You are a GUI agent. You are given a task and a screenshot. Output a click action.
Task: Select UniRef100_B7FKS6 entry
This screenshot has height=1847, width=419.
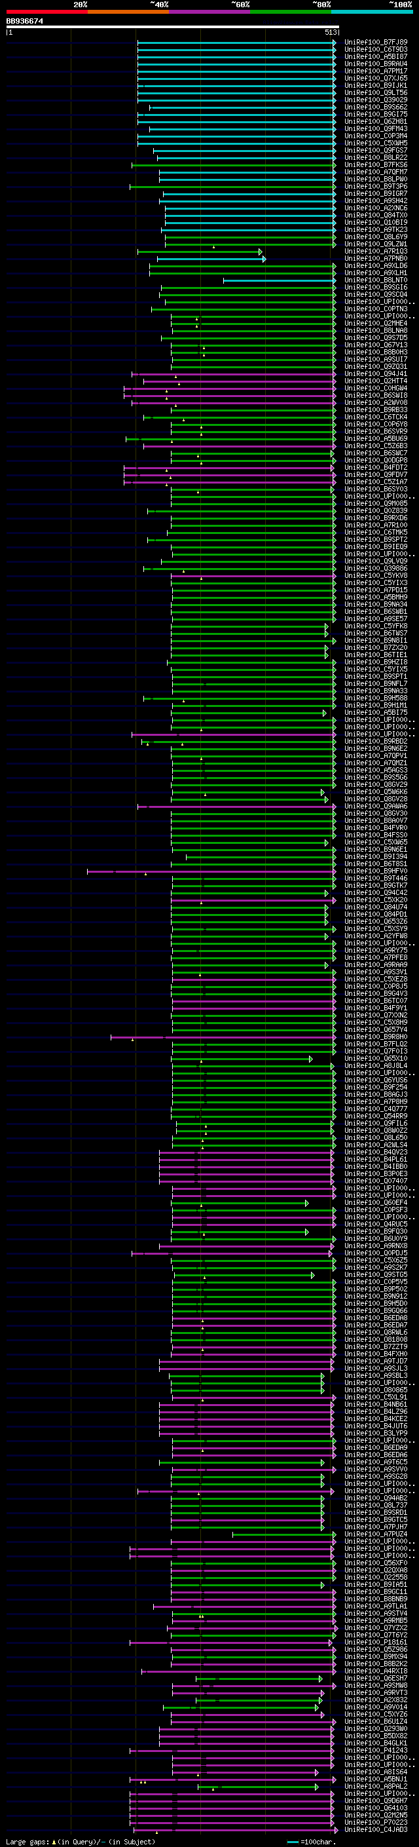pyautogui.click(x=376, y=165)
